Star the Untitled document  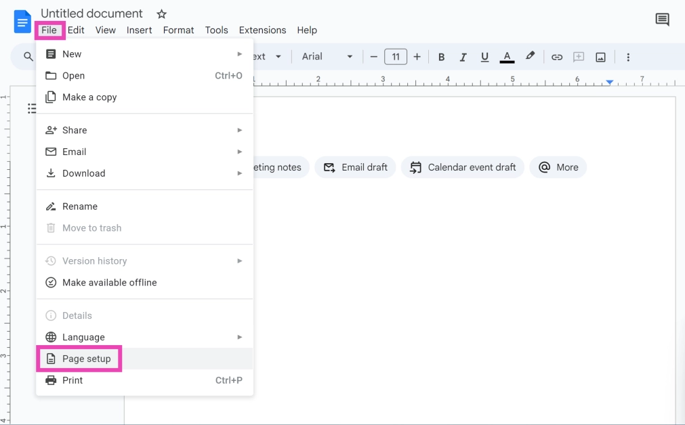point(161,14)
